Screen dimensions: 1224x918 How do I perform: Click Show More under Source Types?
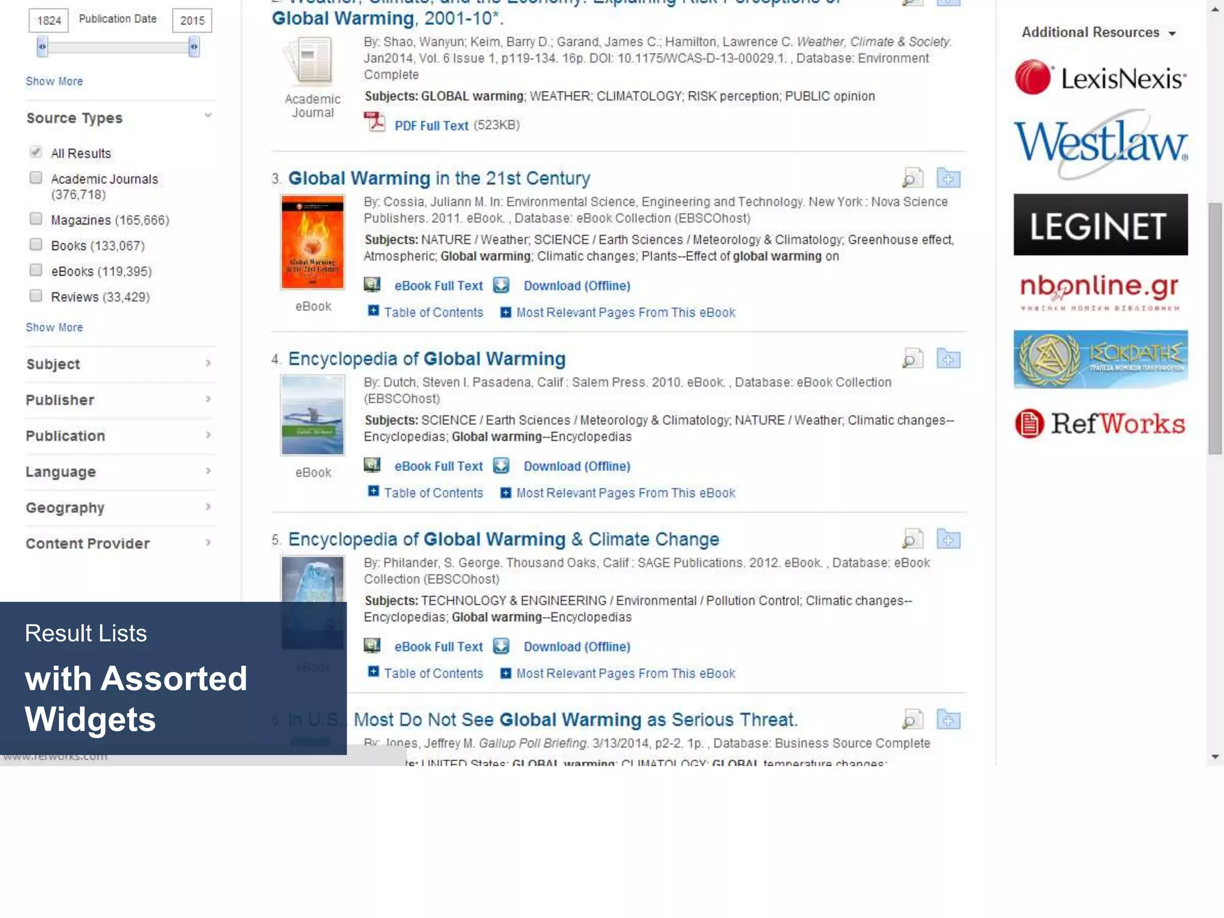point(54,328)
